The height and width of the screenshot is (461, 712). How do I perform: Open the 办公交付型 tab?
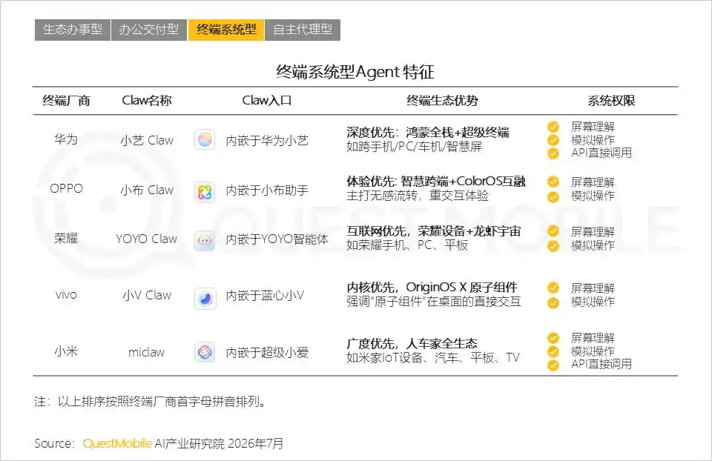pos(149,30)
